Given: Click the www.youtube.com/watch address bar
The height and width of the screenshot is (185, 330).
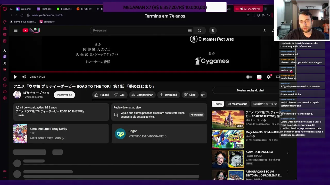Looking at the screenshot, I should 47,15.
